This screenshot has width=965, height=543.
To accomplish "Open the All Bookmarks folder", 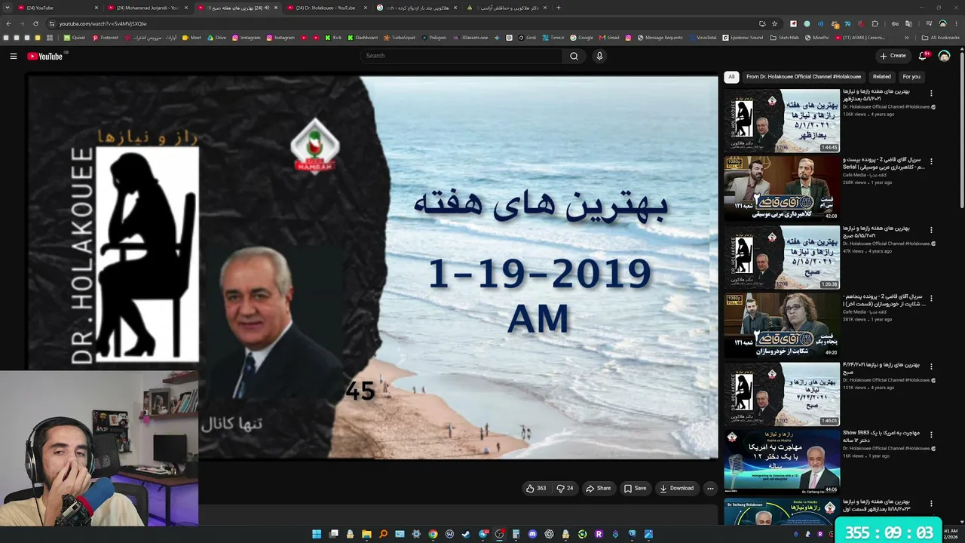I will [941, 37].
